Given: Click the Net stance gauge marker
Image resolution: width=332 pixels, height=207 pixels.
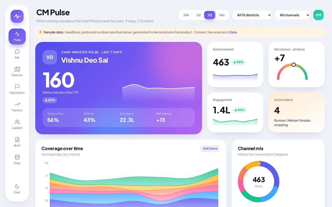Looking at the screenshot, I should [294, 65].
